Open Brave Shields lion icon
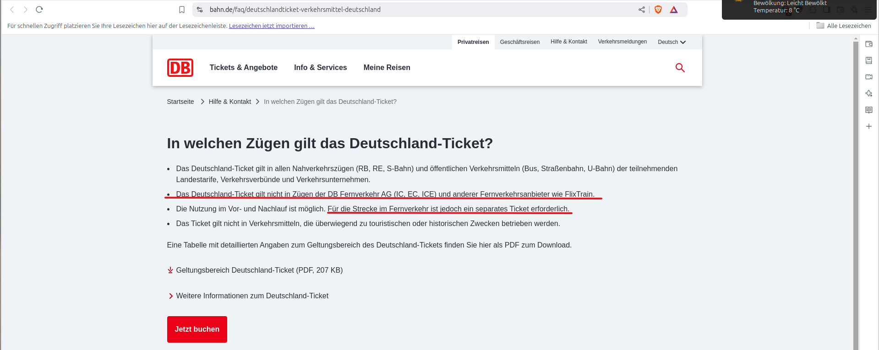 click(658, 10)
